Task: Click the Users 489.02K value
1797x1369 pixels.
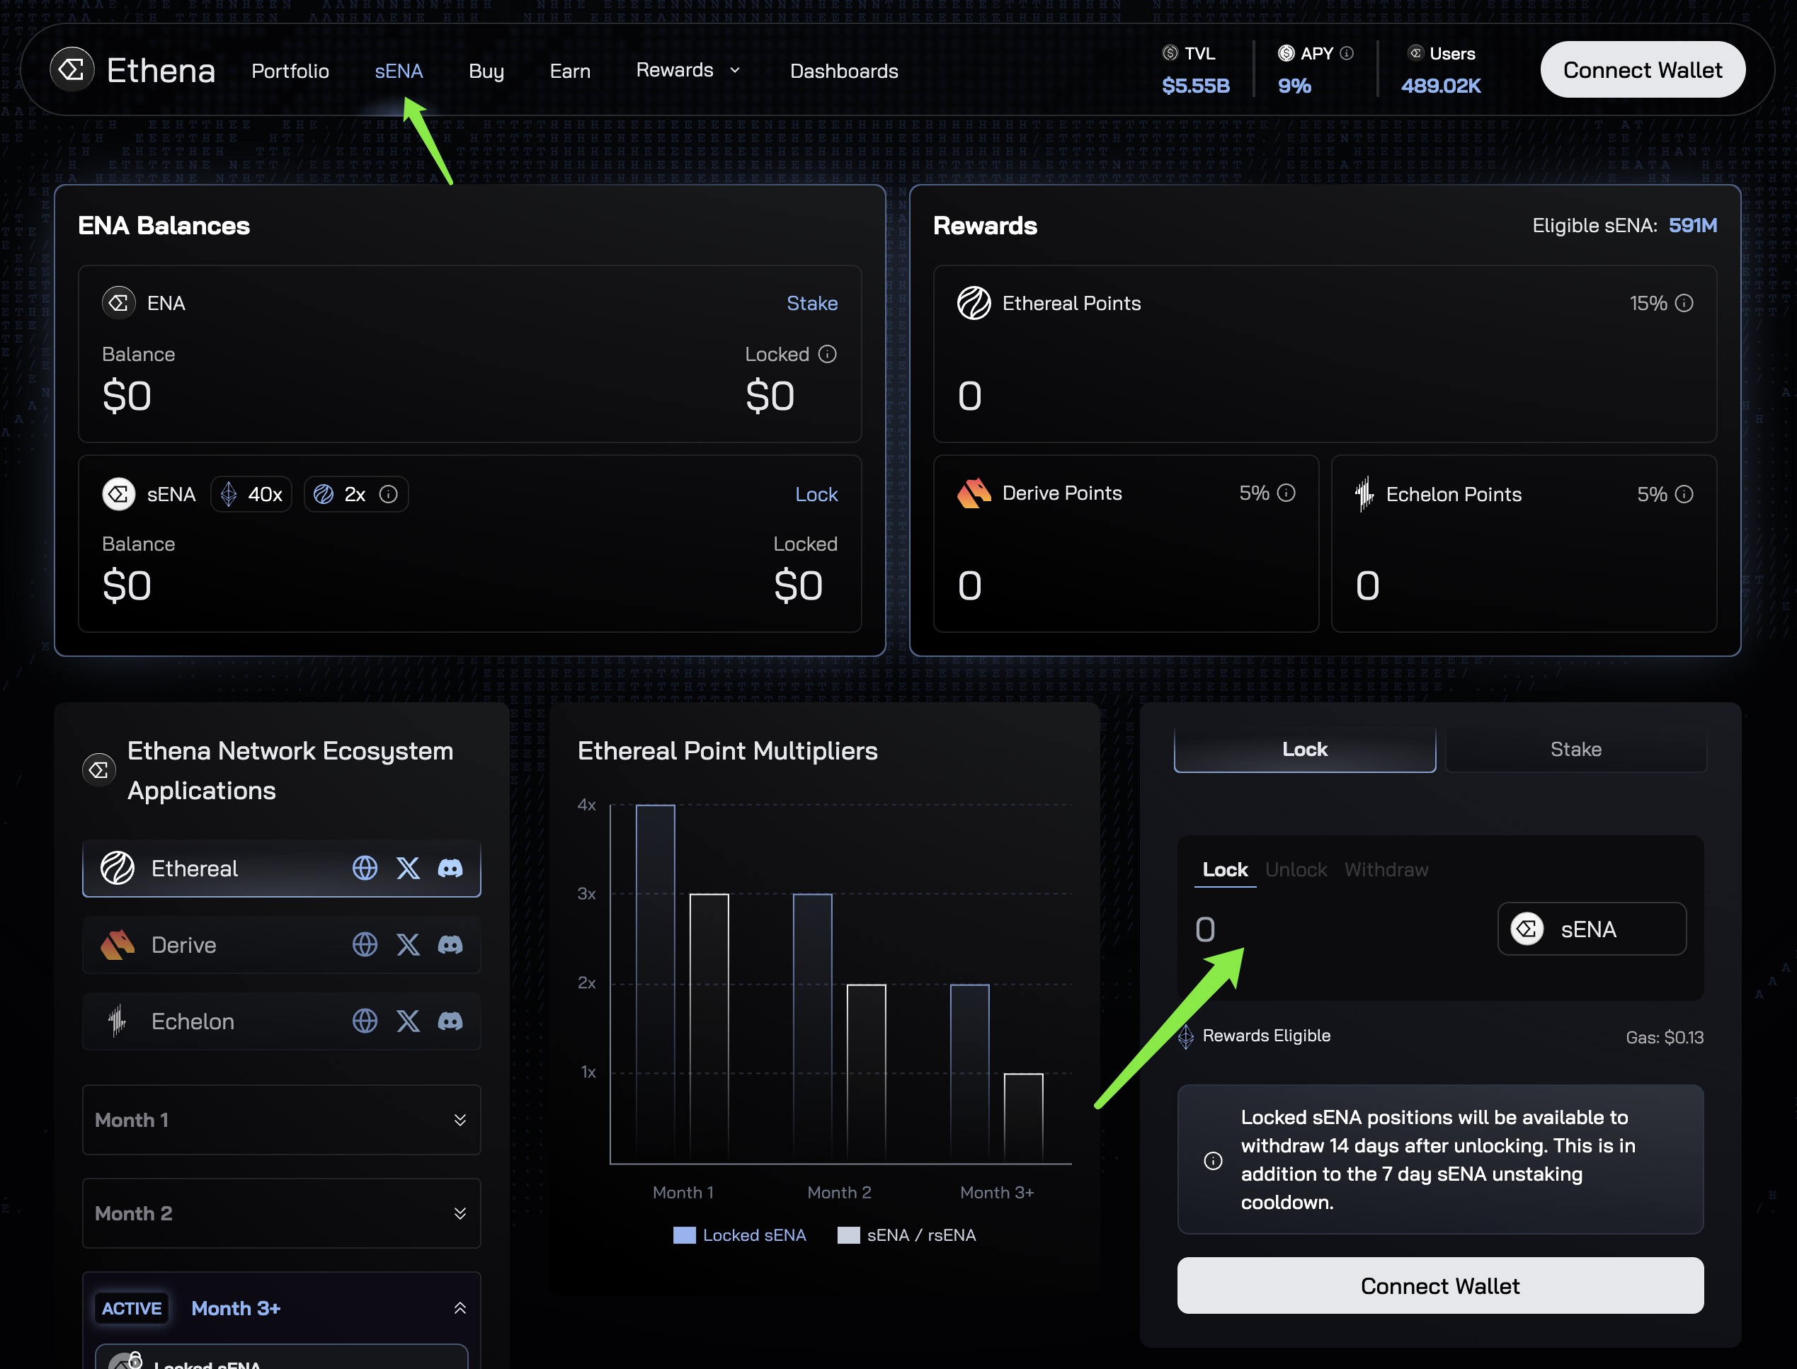Action: 1441,86
